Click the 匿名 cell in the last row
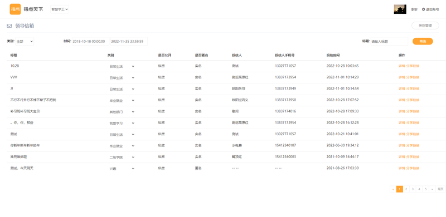Screen dimensions: 446x217 coord(198,168)
